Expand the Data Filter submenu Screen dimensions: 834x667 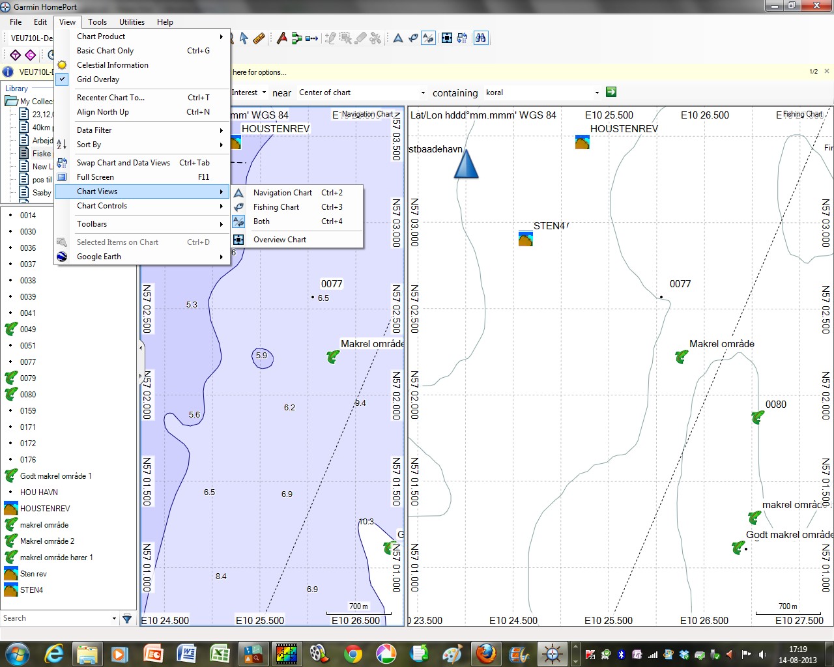coord(143,130)
